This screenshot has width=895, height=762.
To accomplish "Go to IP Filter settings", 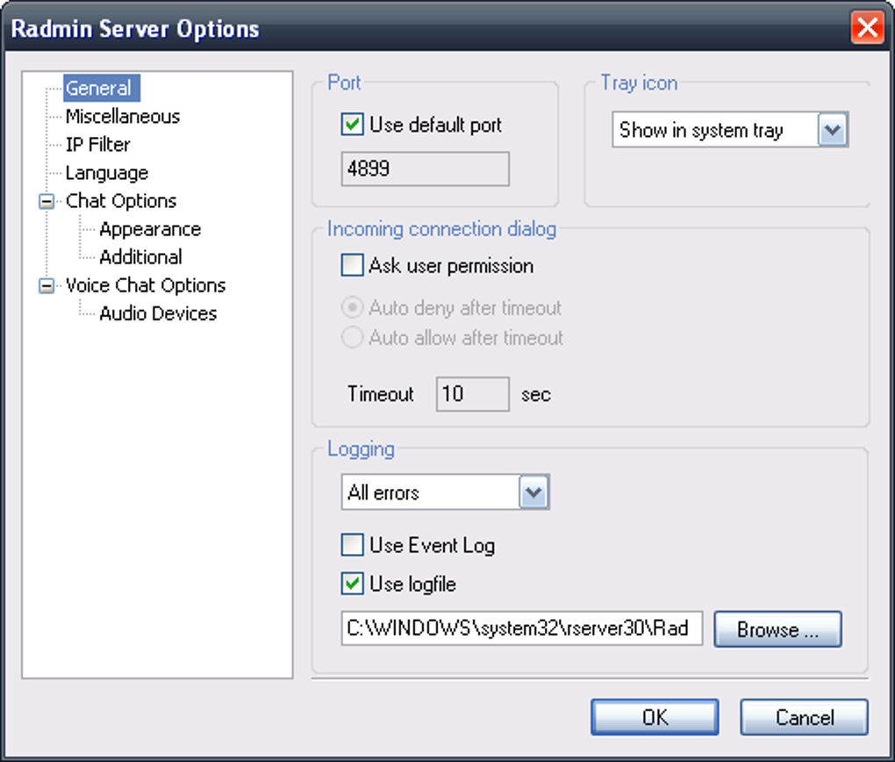I will click(97, 145).
